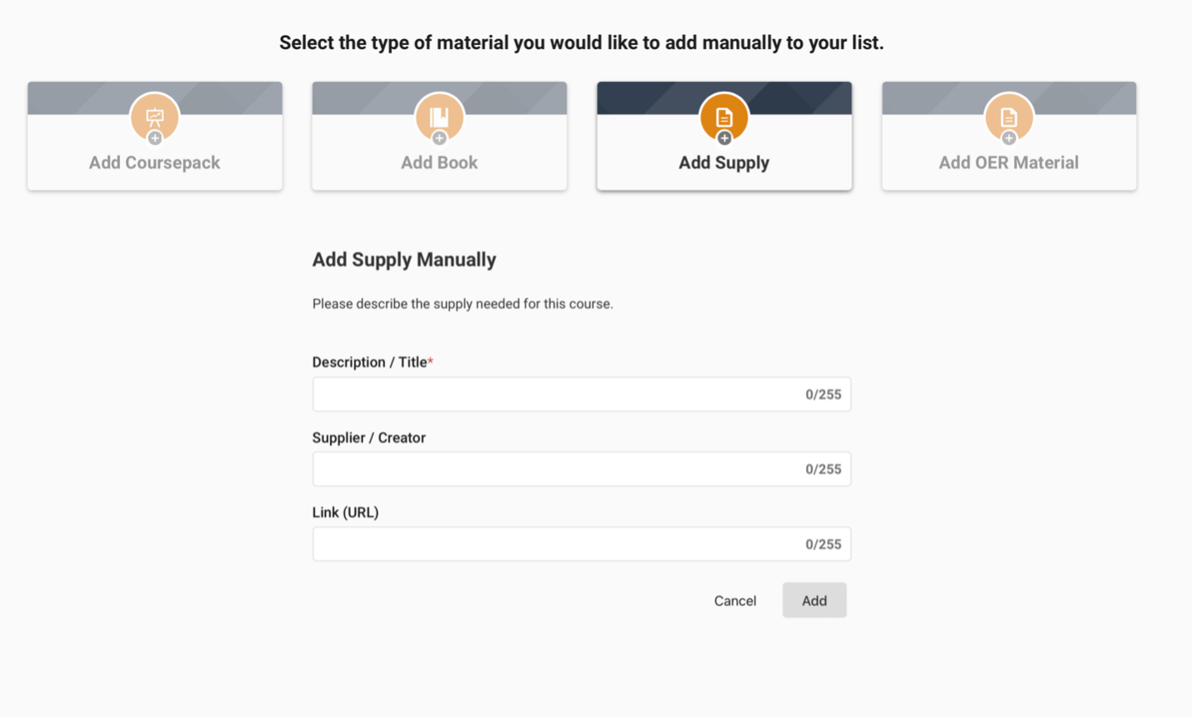Click the plus badge under the Book icon
The height and width of the screenshot is (720, 1192).
(x=439, y=138)
